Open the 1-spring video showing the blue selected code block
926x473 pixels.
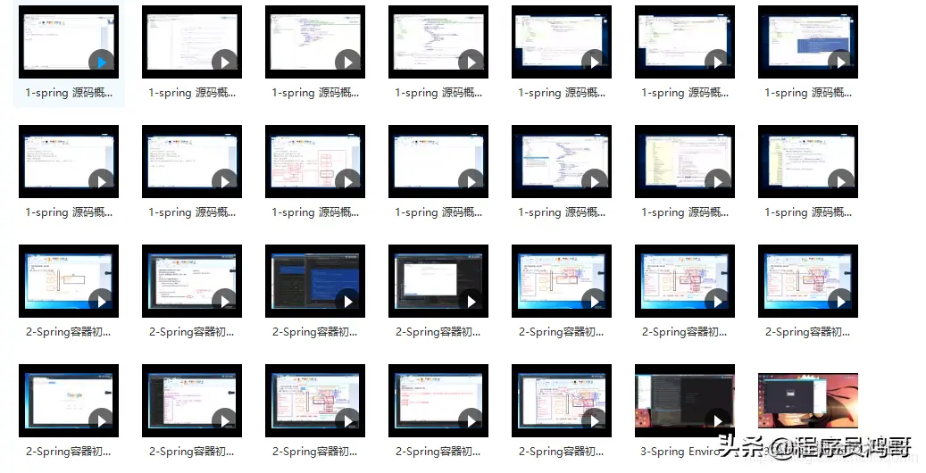808,42
